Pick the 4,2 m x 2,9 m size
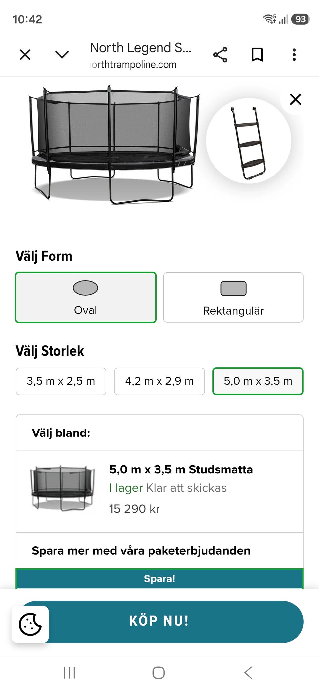319x692 pixels. coord(159,381)
